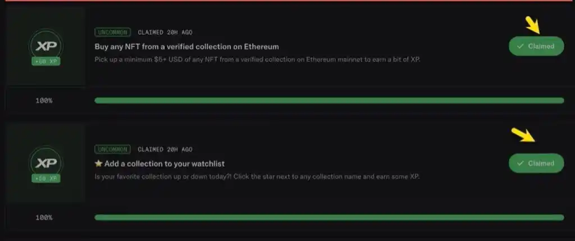Click the 'Pick up a minimum $5+ USD' description
Screen dimensions: 575x241
pyautogui.click(x=257, y=60)
